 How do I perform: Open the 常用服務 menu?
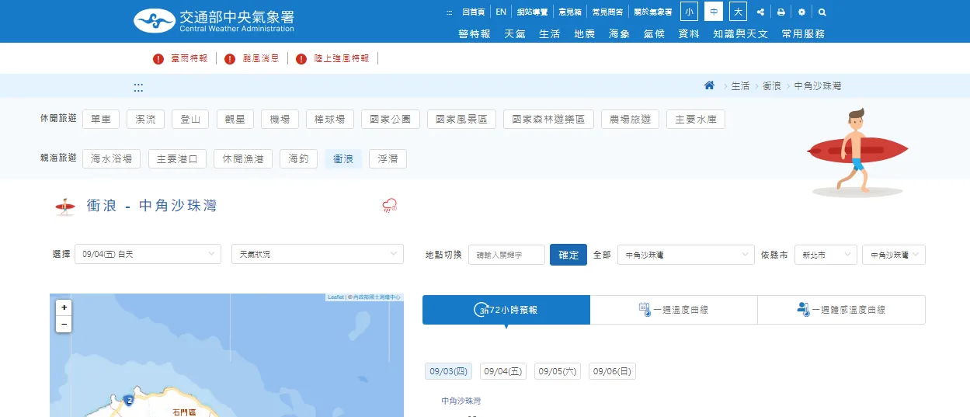pos(803,34)
